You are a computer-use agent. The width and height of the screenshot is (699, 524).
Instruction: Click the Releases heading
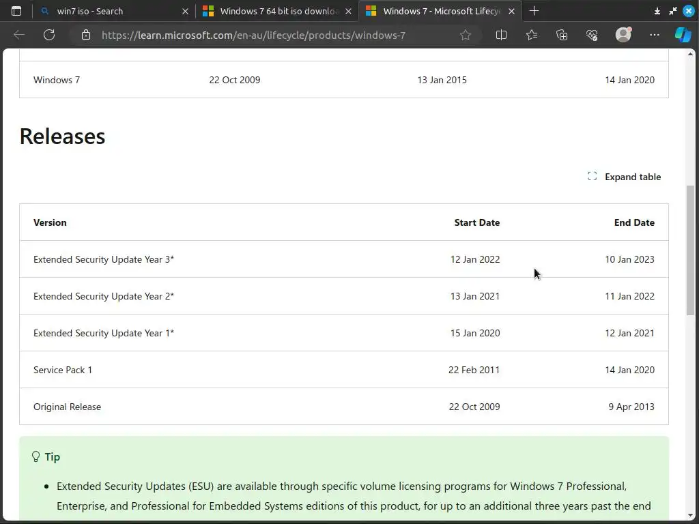pos(62,136)
